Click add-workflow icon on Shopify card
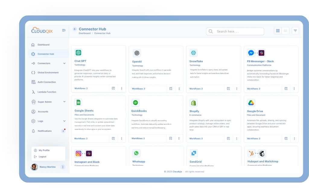The width and height of the screenshot is (309, 190). 228,139
